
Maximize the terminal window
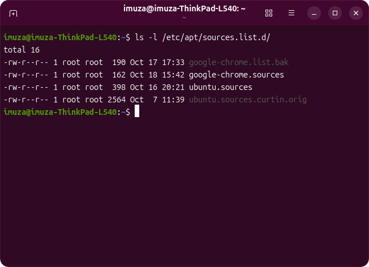point(335,12)
